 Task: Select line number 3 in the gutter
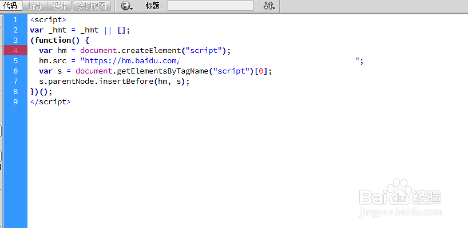pos(15,40)
